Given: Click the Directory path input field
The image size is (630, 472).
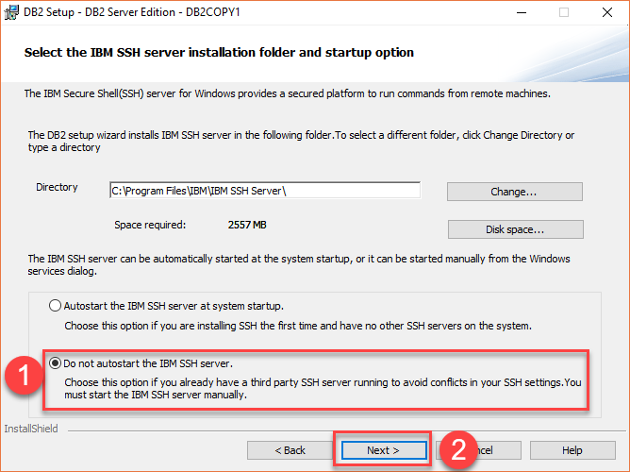Looking at the screenshot, I should [x=265, y=191].
